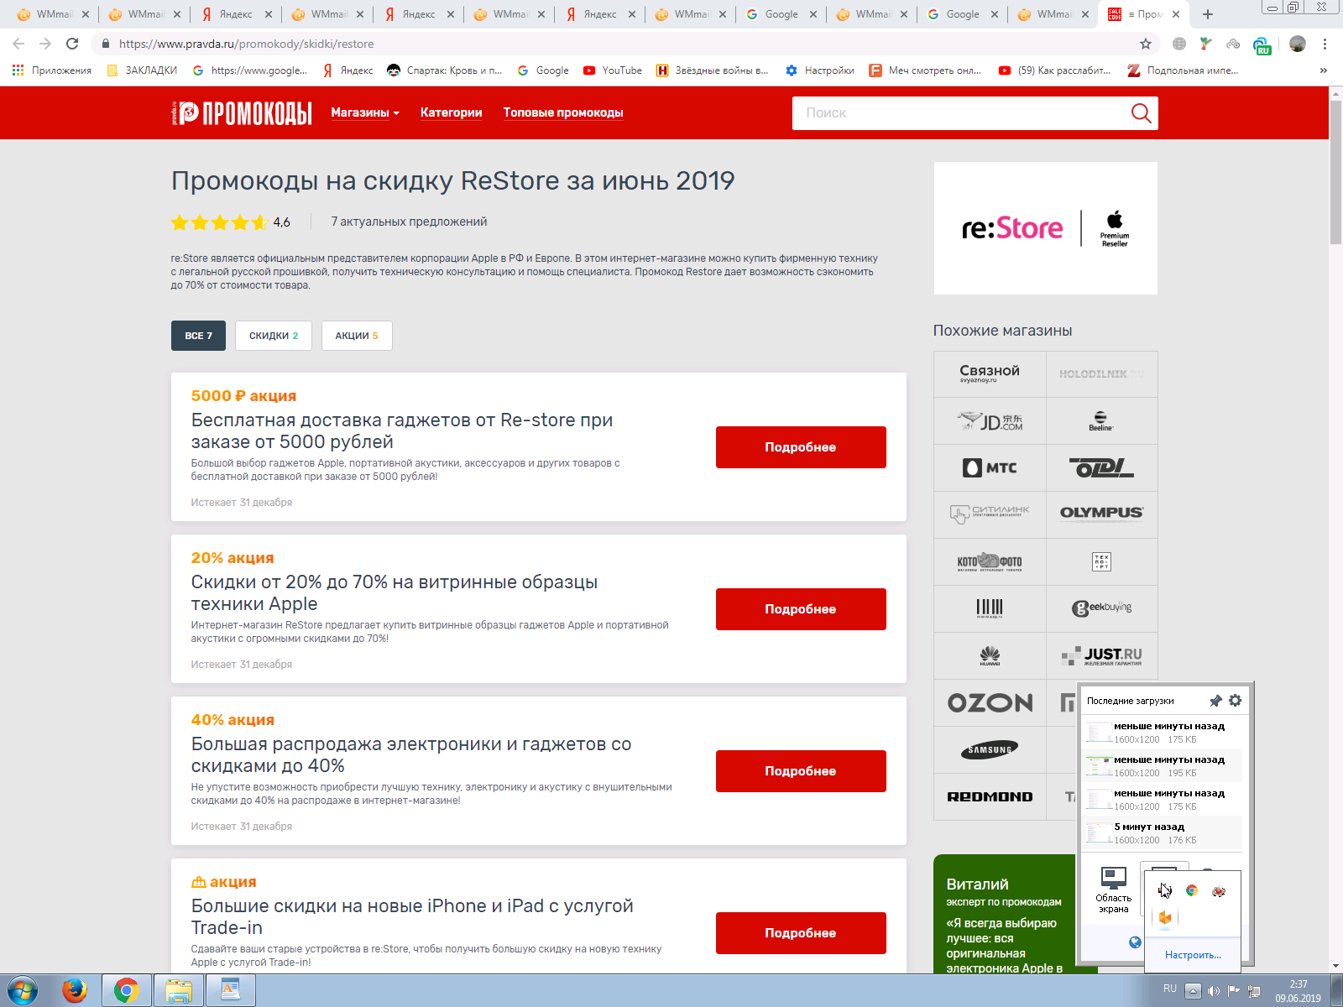Viewport: 1343px width, 1007px height.
Task: Open the Категории menu item
Action: click(452, 112)
